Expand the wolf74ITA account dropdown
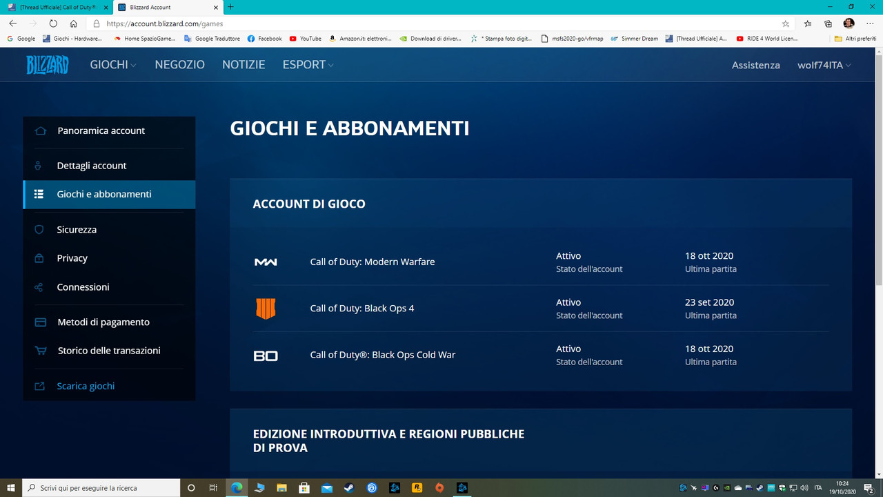The image size is (883, 497). point(824,65)
